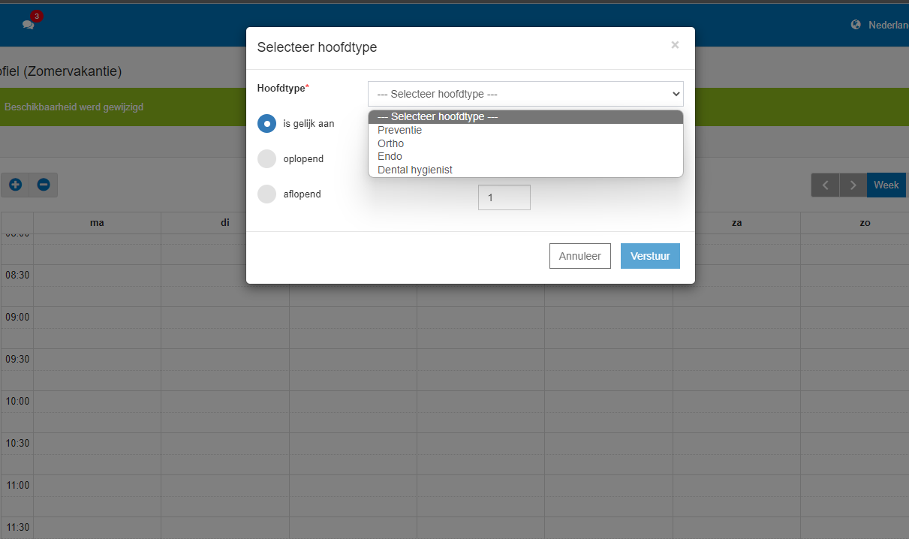Click the Annuleer button

click(579, 256)
